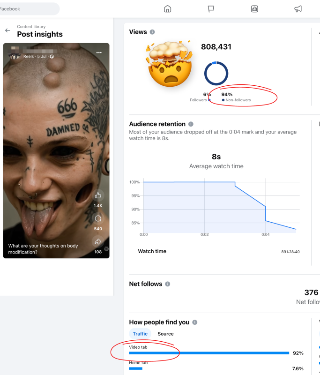Open the Home icon in top navigation

click(x=168, y=9)
